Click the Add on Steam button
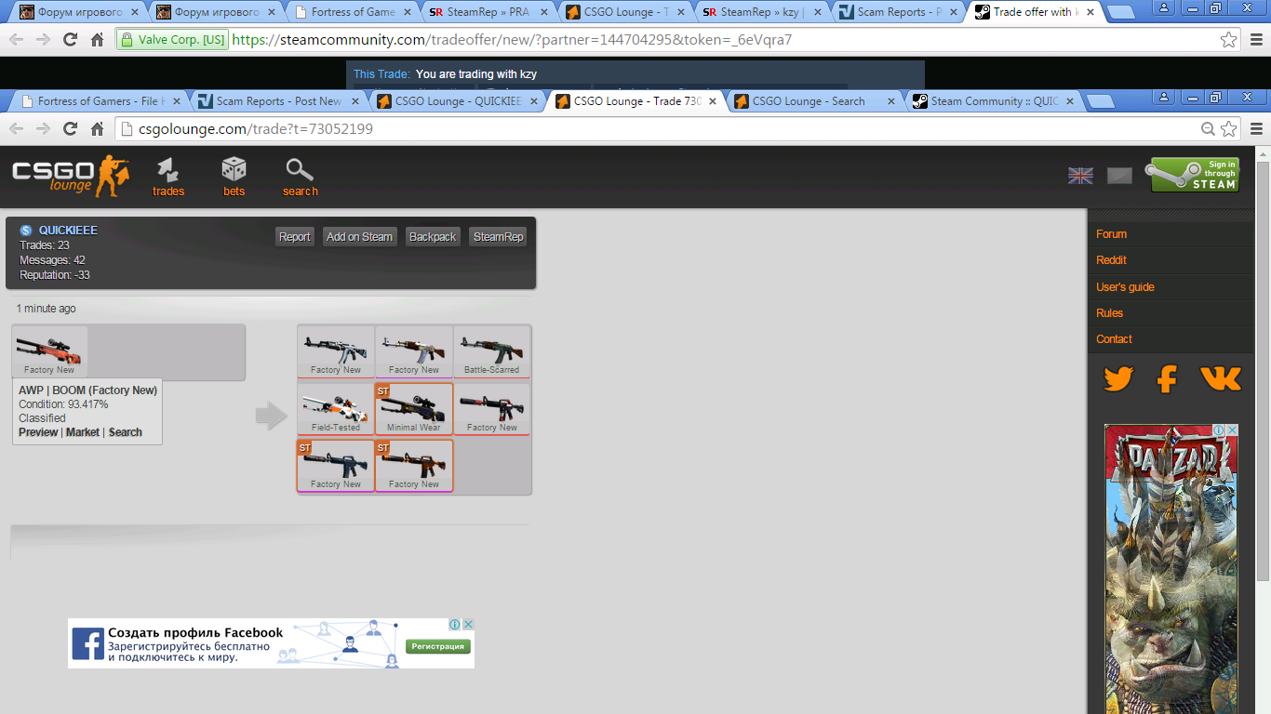The image size is (1271, 714). [x=359, y=237]
